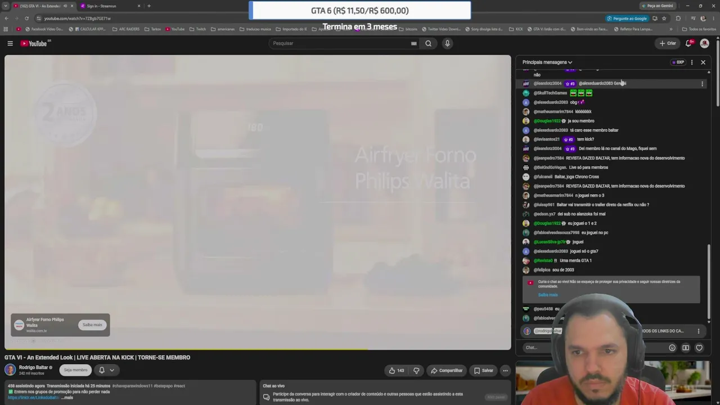Open the YouTube guide hamburger menu

10,43
